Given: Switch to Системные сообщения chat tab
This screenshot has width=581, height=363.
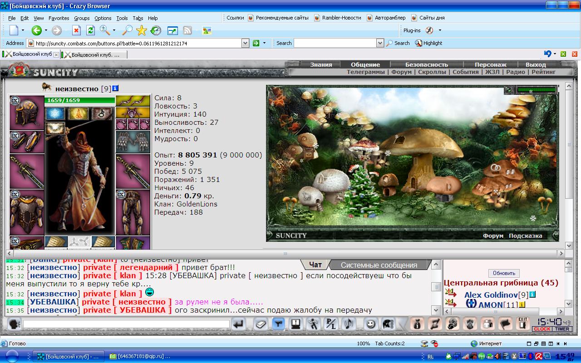Looking at the screenshot, I should pos(379,265).
